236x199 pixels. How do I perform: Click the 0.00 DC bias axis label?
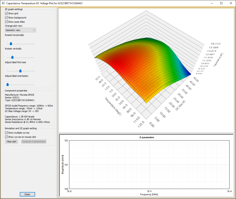[152, 125]
